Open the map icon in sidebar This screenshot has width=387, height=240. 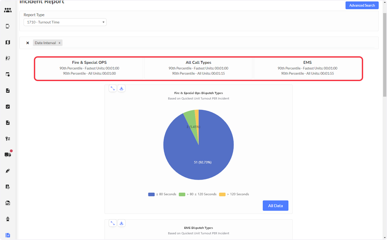tap(8, 42)
